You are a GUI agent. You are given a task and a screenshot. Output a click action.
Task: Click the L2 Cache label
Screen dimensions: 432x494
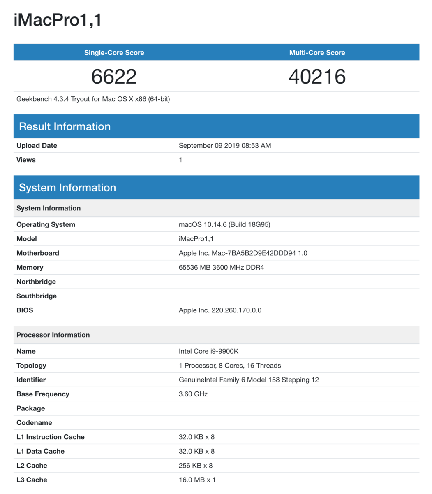[32, 466]
